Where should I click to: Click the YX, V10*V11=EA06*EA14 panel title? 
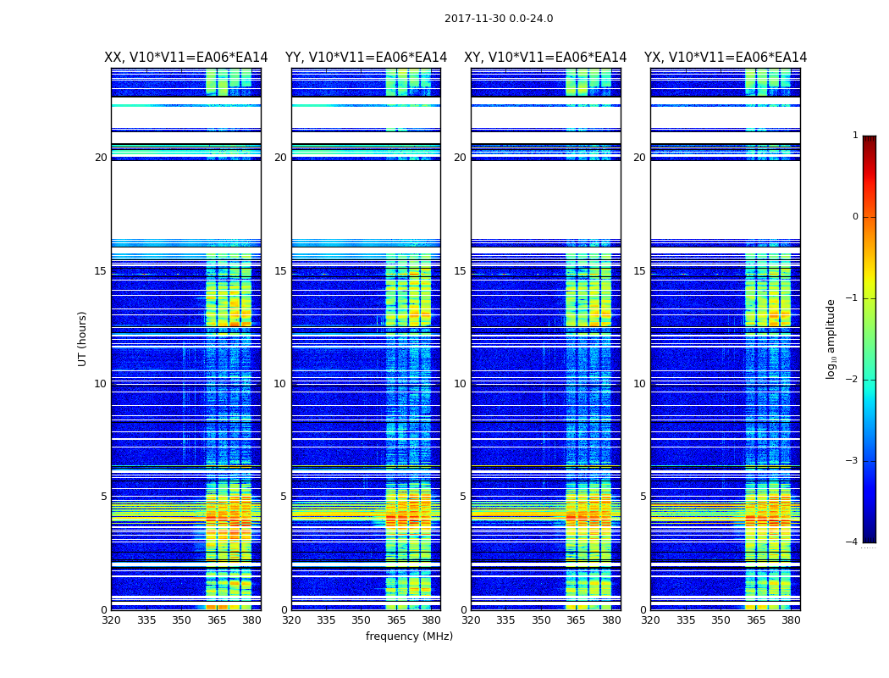(x=725, y=58)
